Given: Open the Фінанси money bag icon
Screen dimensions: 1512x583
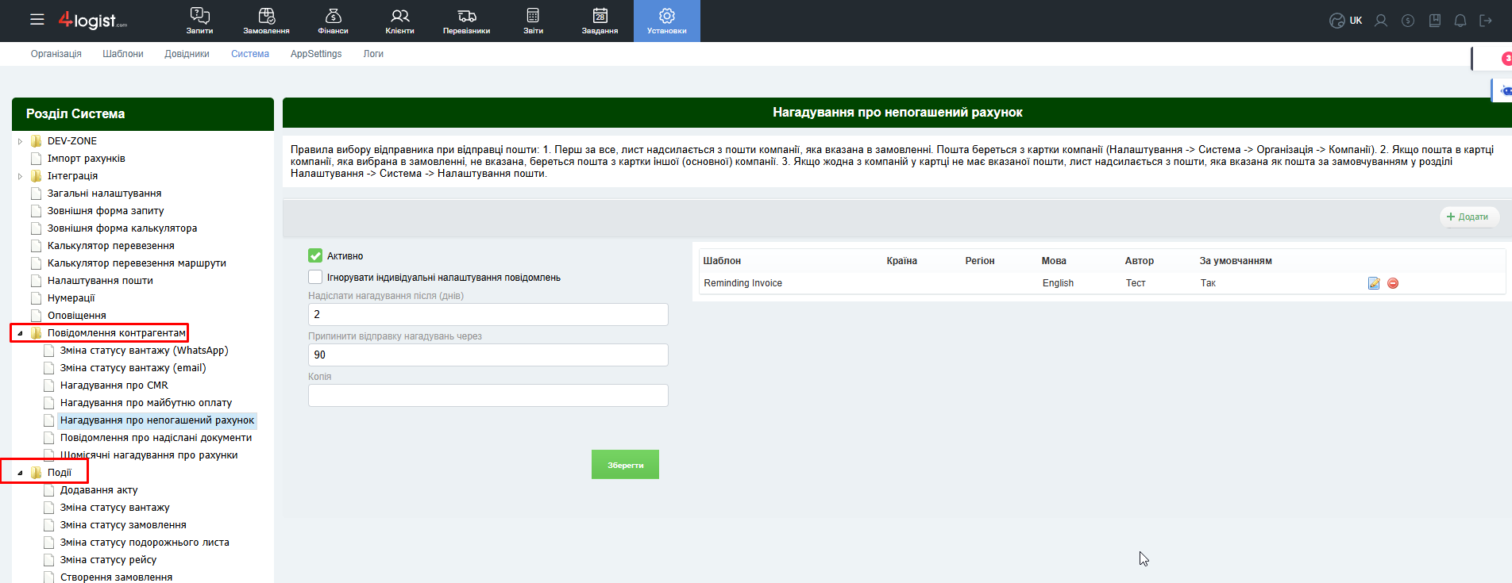Looking at the screenshot, I should tap(333, 17).
